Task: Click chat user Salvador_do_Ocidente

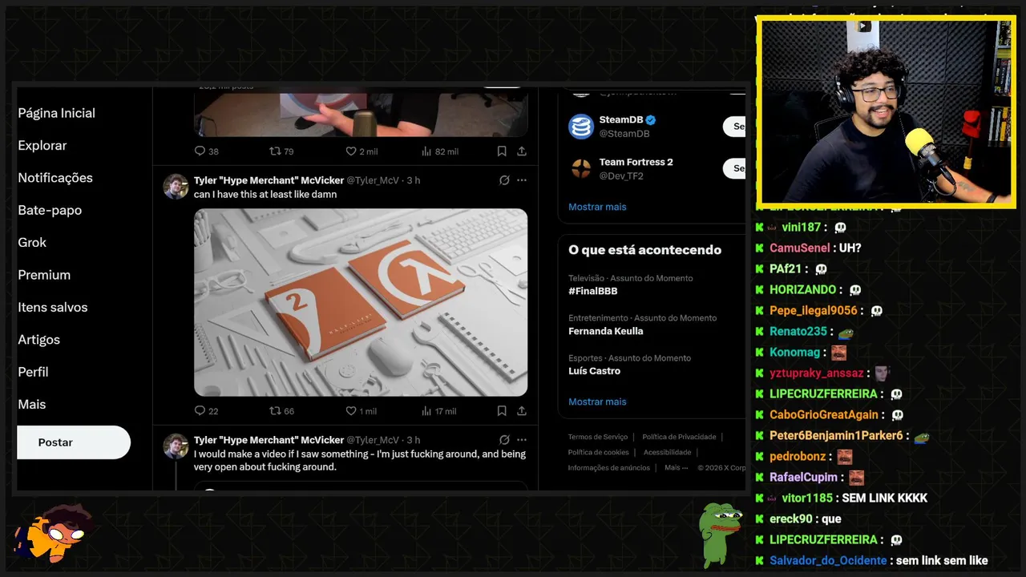Action: 828,560
